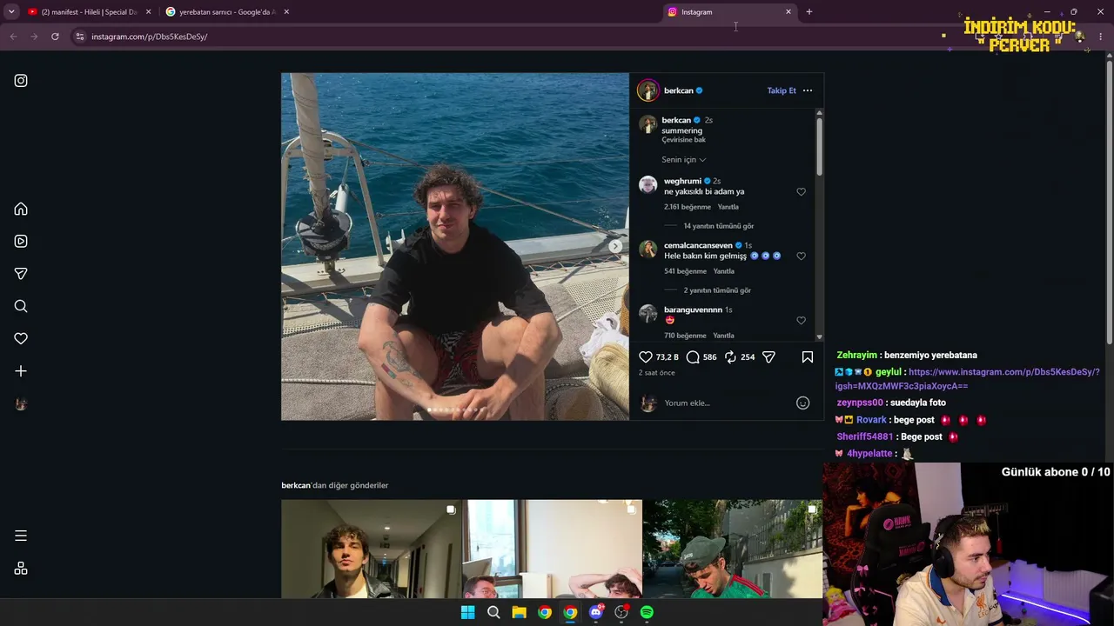This screenshot has width=1114, height=626.
Task: Open Discord from taskbar
Action: click(596, 612)
